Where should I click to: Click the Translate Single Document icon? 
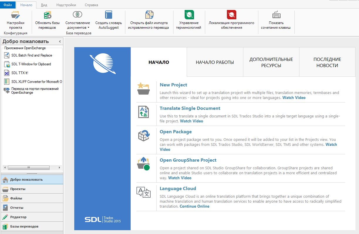[x=144, y=112]
